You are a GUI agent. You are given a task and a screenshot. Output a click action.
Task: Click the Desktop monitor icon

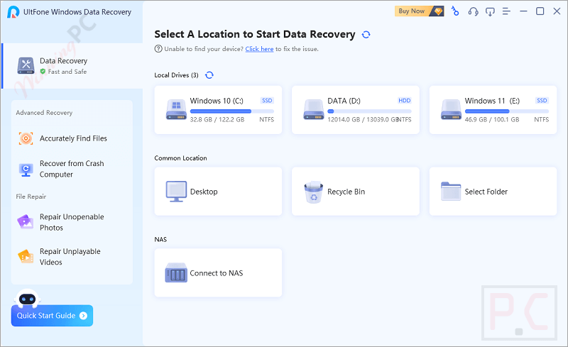pyautogui.click(x=176, y=192)
